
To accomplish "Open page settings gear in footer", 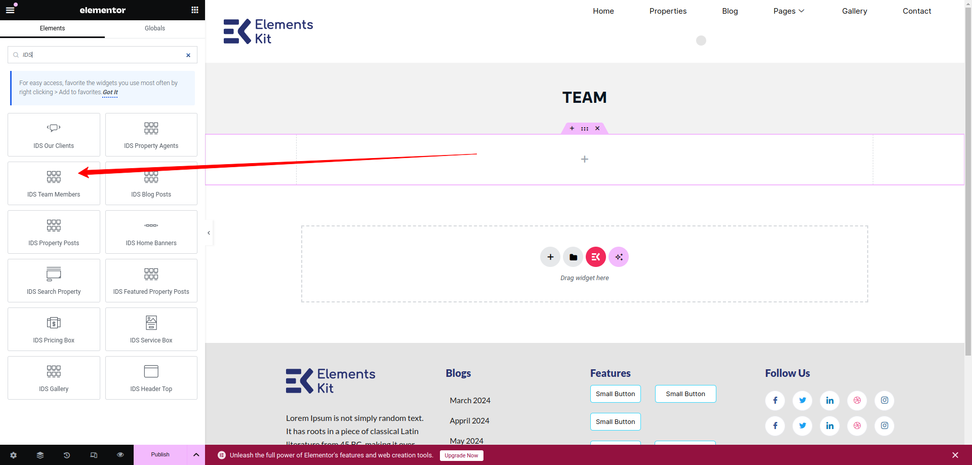I will coord(13,455).
